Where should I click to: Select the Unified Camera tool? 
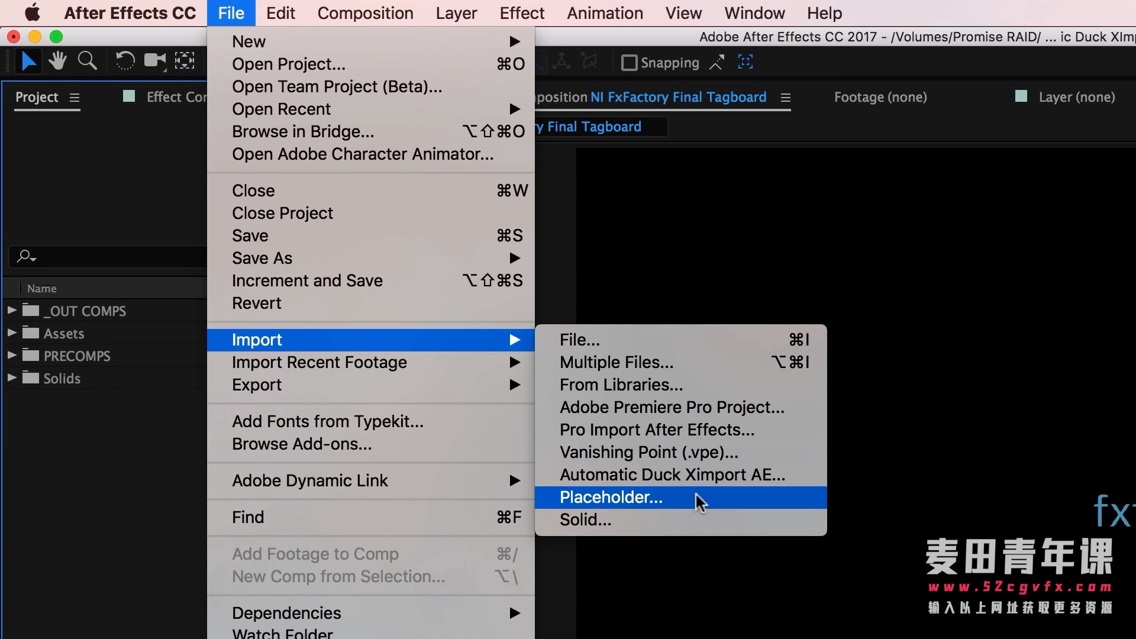pos(155,61)
